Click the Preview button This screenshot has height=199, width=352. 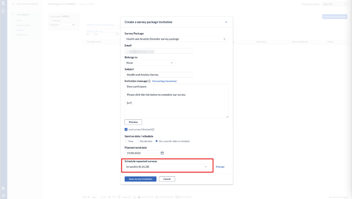(x=133, y=122)
